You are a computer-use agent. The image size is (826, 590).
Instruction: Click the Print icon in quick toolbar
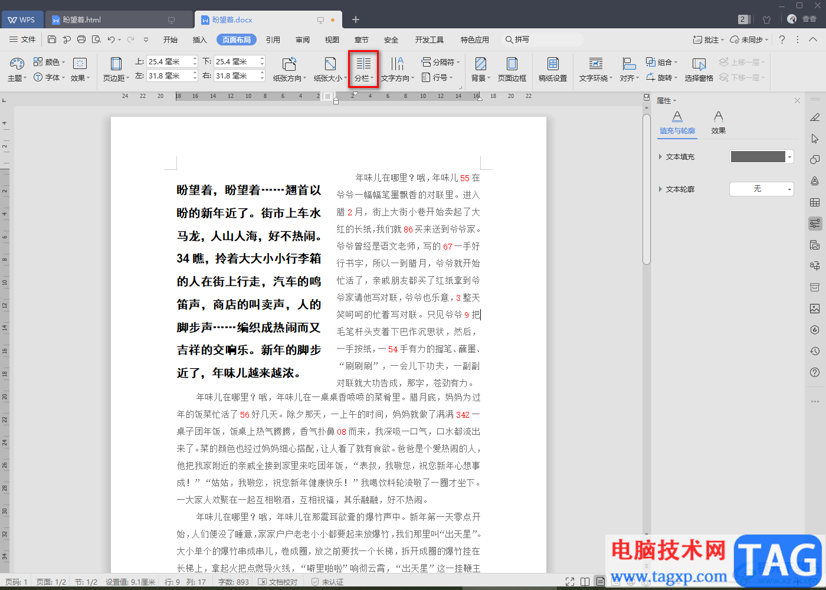pyautogui.click(x=81, y=40)
